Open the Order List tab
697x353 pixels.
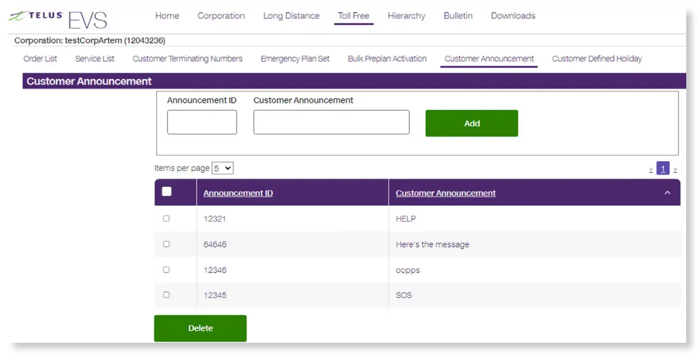pos(40,59)
